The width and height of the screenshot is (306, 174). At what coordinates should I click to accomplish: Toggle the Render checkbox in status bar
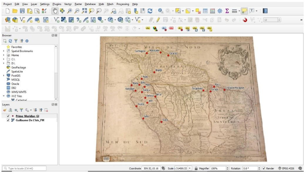coord(264,168)
